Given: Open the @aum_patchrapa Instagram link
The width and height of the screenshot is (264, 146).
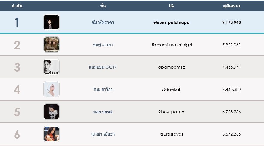Looking at the screenshot, I should 172,23.
